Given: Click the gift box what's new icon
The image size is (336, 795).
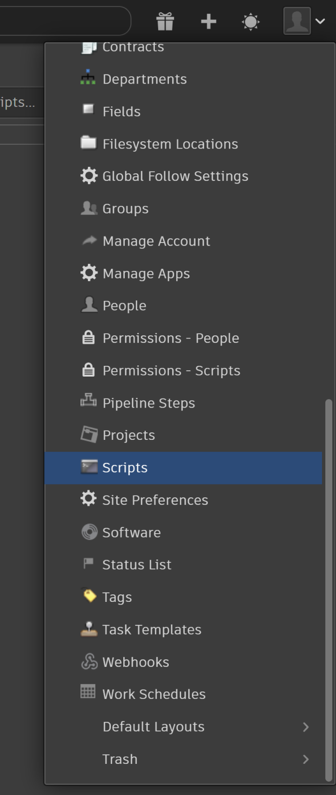Looking at the screenshot, I should pyautogui.click(x=165, y=21).
